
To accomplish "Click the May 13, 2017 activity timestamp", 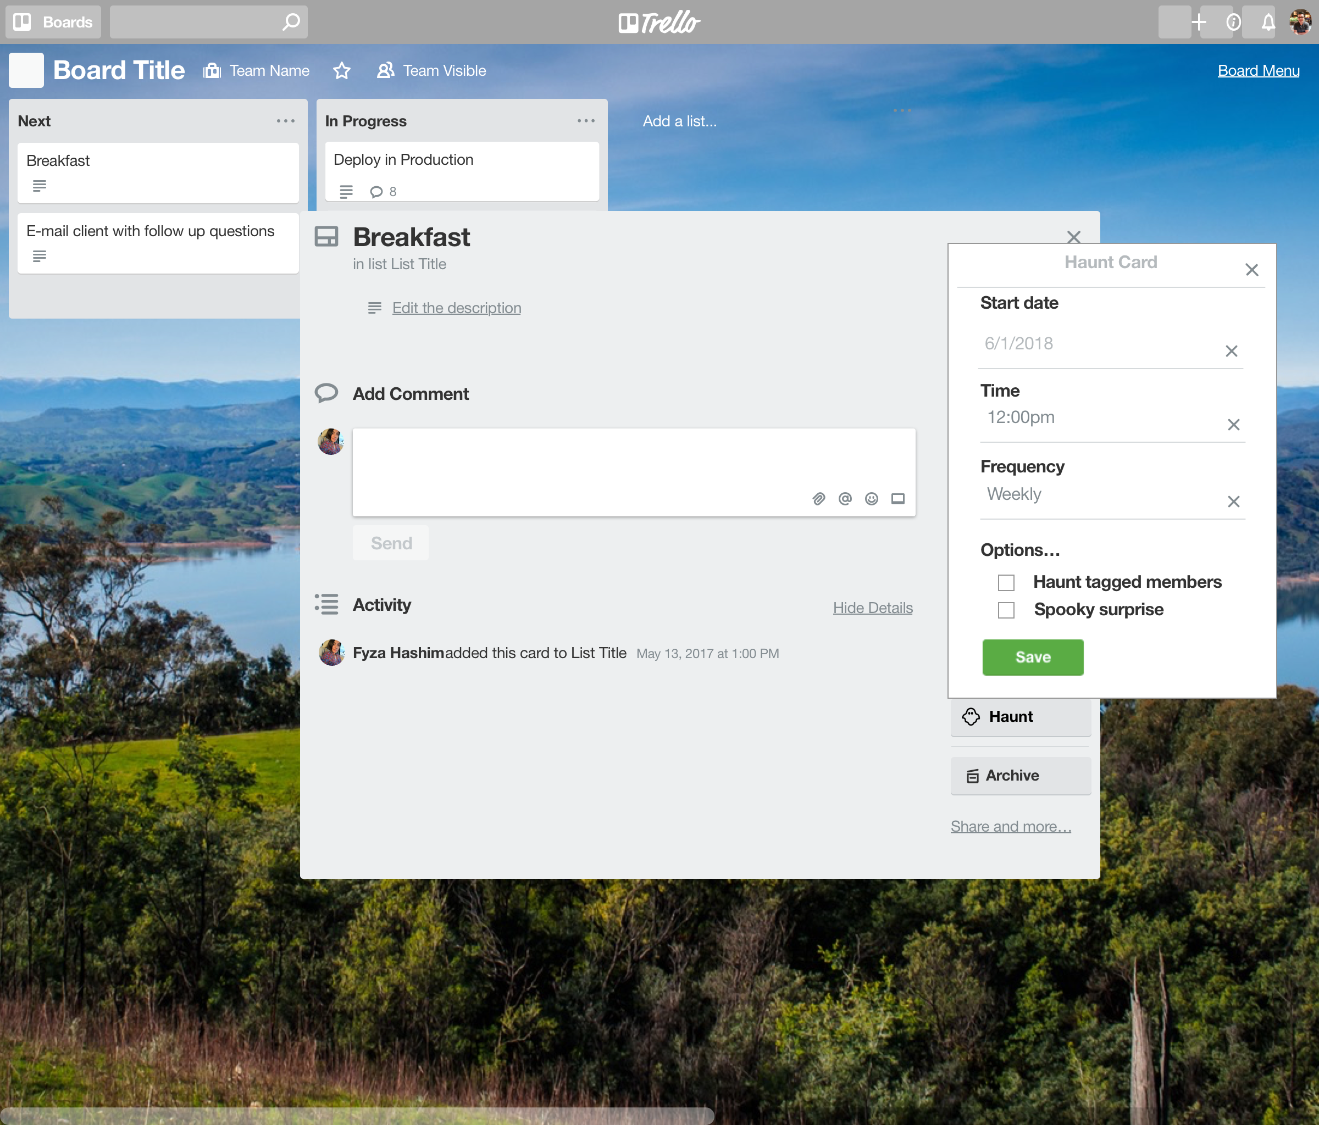I will click(707, 654).
